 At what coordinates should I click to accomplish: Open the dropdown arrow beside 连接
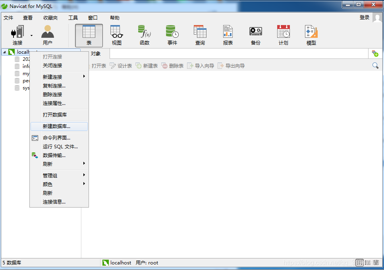point(32,35)
